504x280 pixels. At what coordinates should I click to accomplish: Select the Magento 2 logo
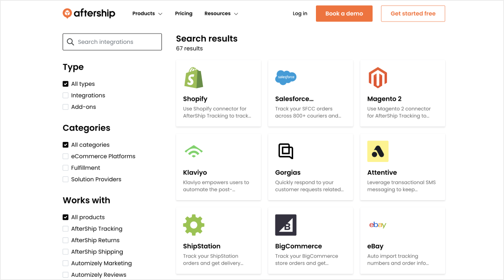click(378, 77)
